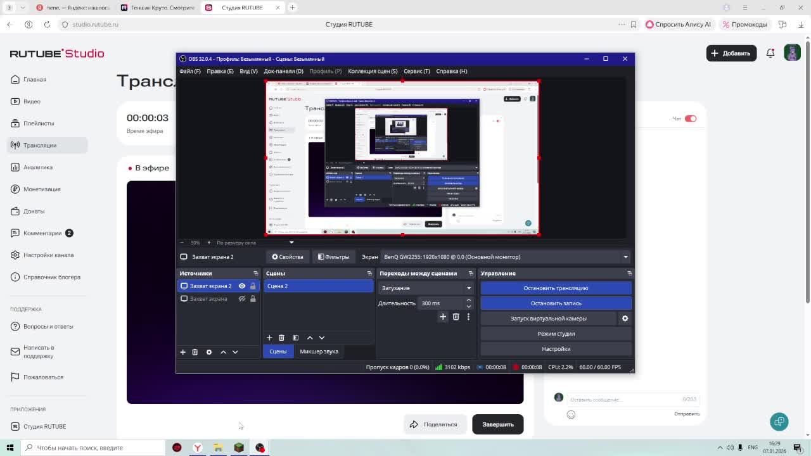Open RUTUBE support chat widget

click(x=779, y=421)
